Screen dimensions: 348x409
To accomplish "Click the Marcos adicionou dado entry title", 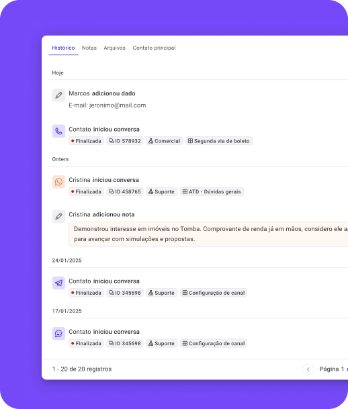I will (x=102, y=93).
